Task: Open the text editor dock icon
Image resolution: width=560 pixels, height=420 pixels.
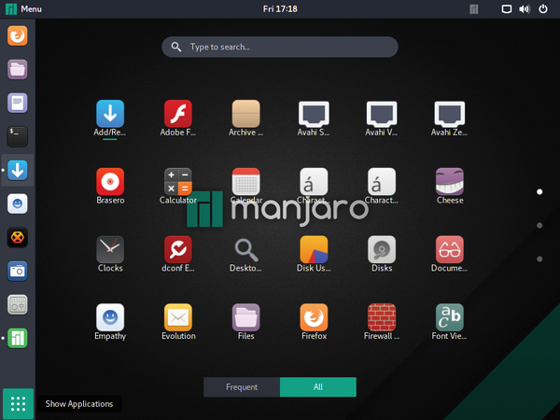Action: [x=17, y=103]
